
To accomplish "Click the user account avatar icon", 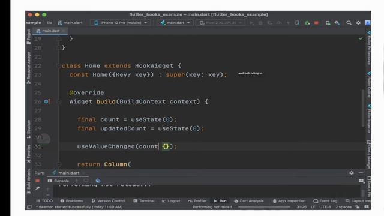I will point(367,23).
